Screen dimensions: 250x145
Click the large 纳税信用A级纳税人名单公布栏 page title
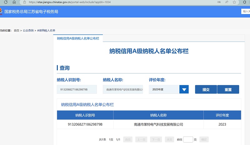[149, 51]
